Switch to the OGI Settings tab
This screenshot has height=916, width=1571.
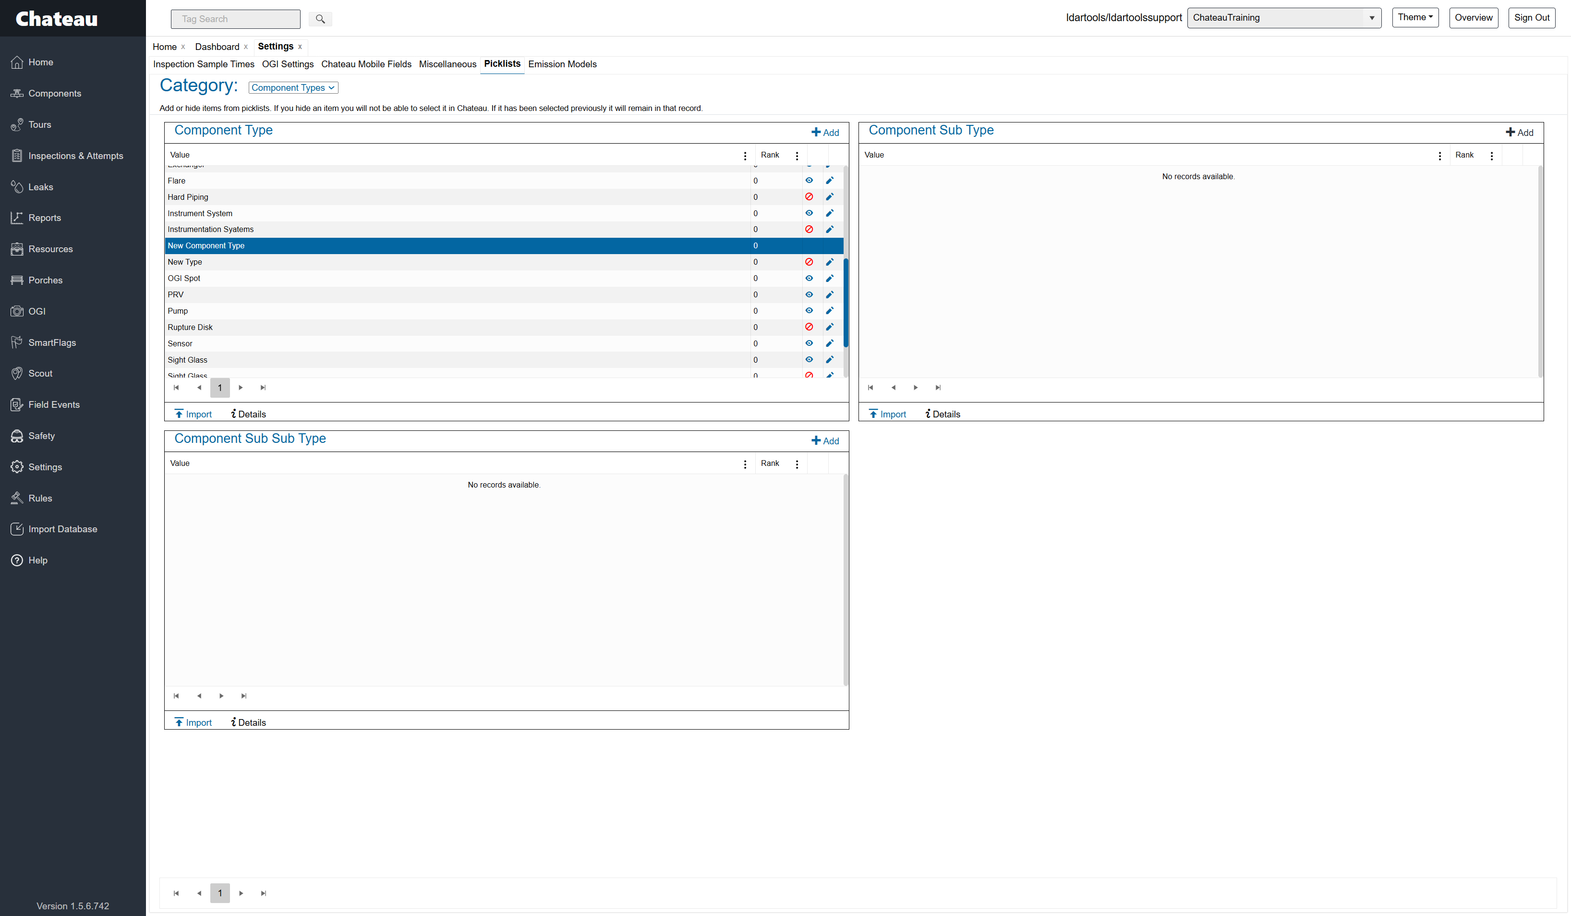click(288, 64)
